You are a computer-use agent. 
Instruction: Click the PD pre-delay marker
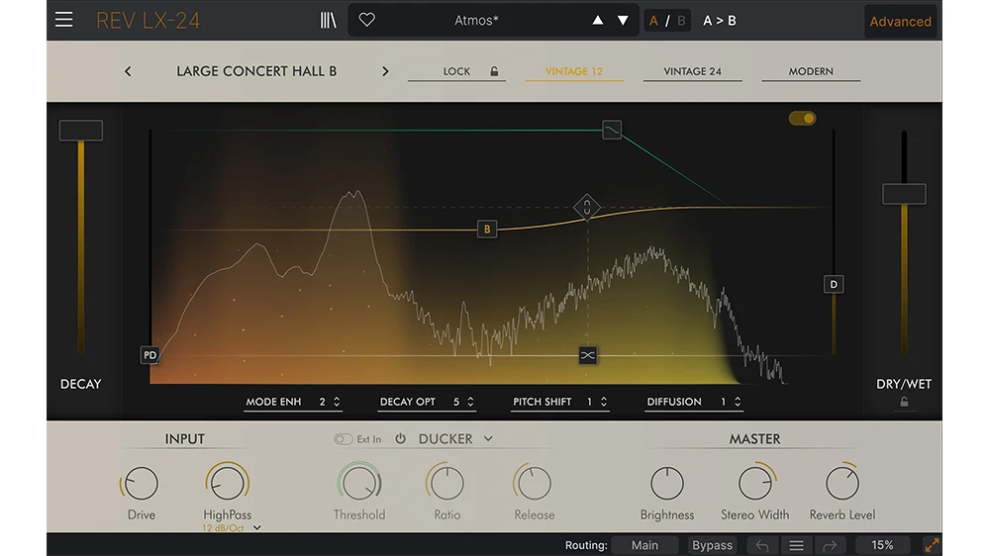coord(150,355)
